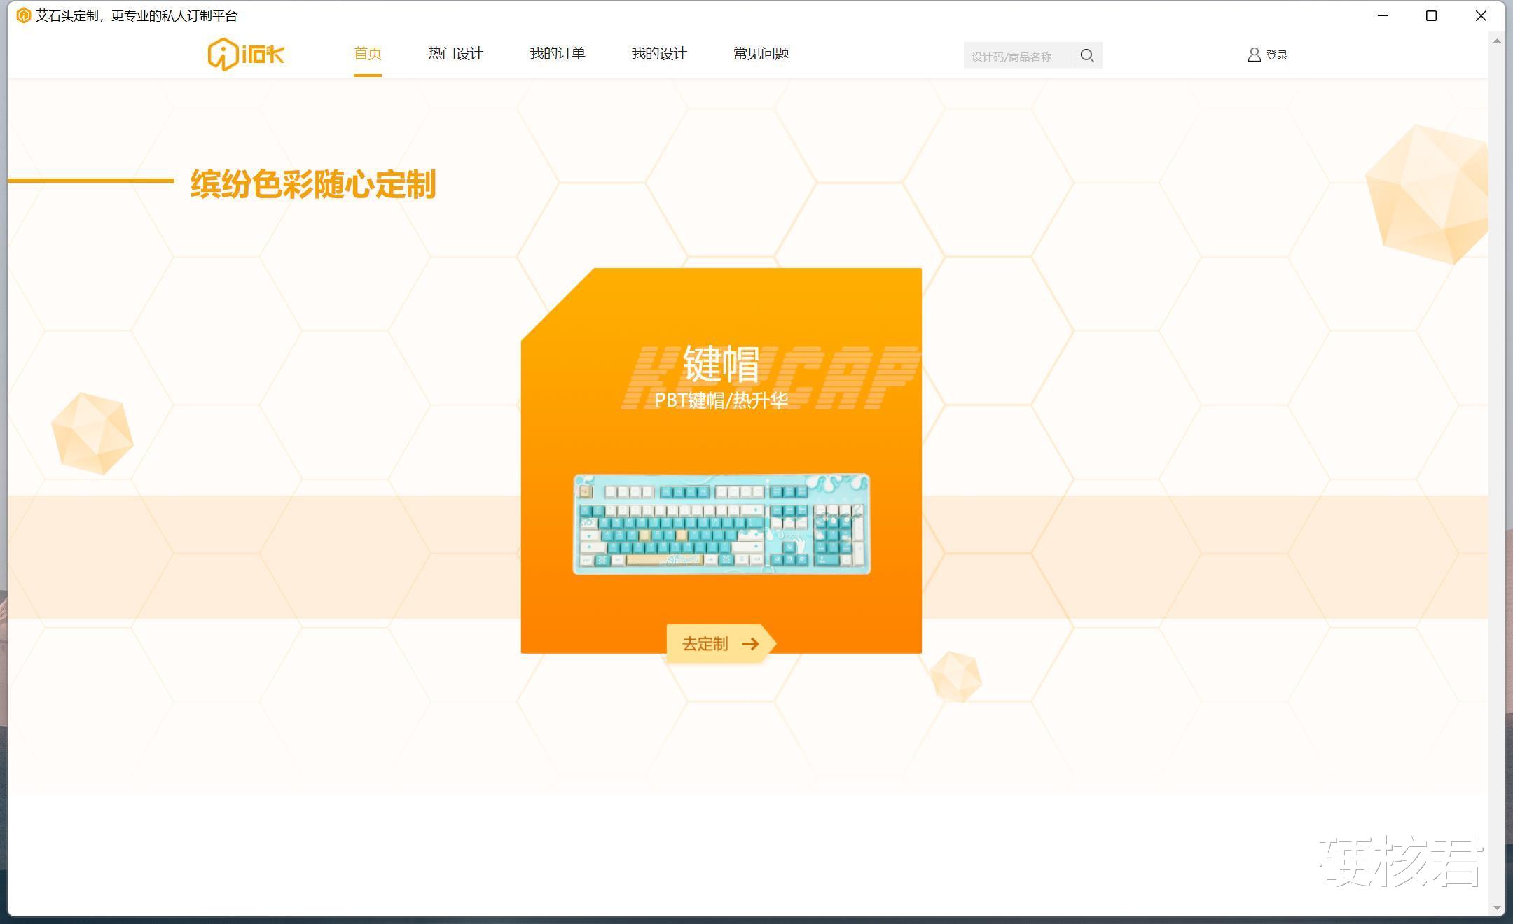Click the user profile login icon
Viewport: 1513px width, 924px height.
tap(1254, 55)
